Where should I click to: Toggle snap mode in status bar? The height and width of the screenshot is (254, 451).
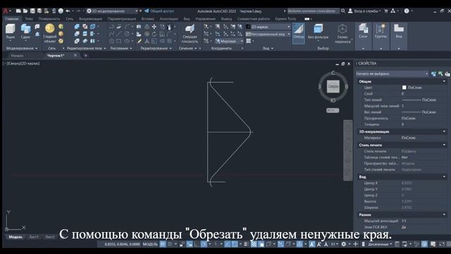(x=170, y=244)
